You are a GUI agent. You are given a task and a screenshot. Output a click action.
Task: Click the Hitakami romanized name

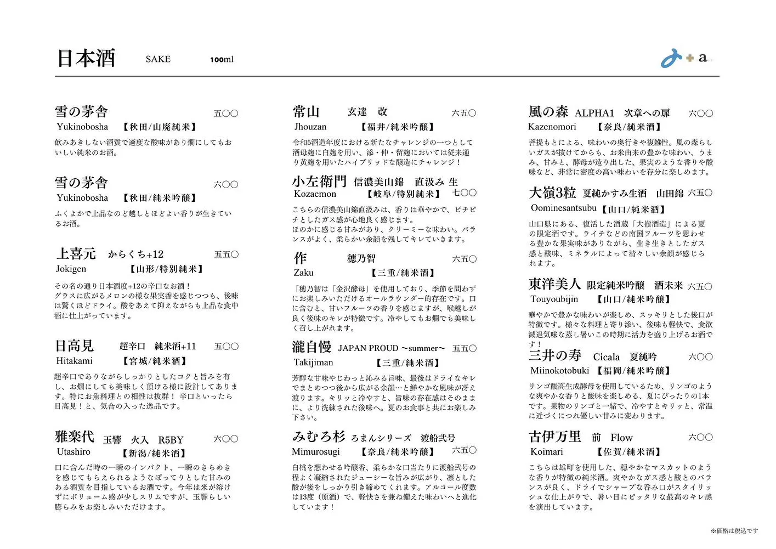pyautogui.click(x=75, y=361)
